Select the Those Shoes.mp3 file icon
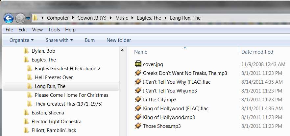Viewport: 290px width, 136px height. (138, 126)
